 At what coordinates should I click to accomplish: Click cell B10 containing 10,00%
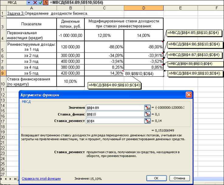pyautogui.click(x=71, y=82)
